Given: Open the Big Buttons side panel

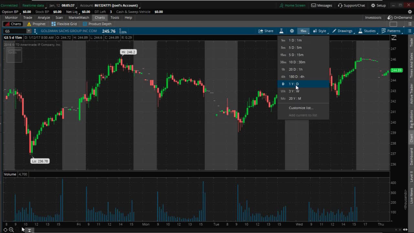Looking at the screenshot, I should pos(411,119).
